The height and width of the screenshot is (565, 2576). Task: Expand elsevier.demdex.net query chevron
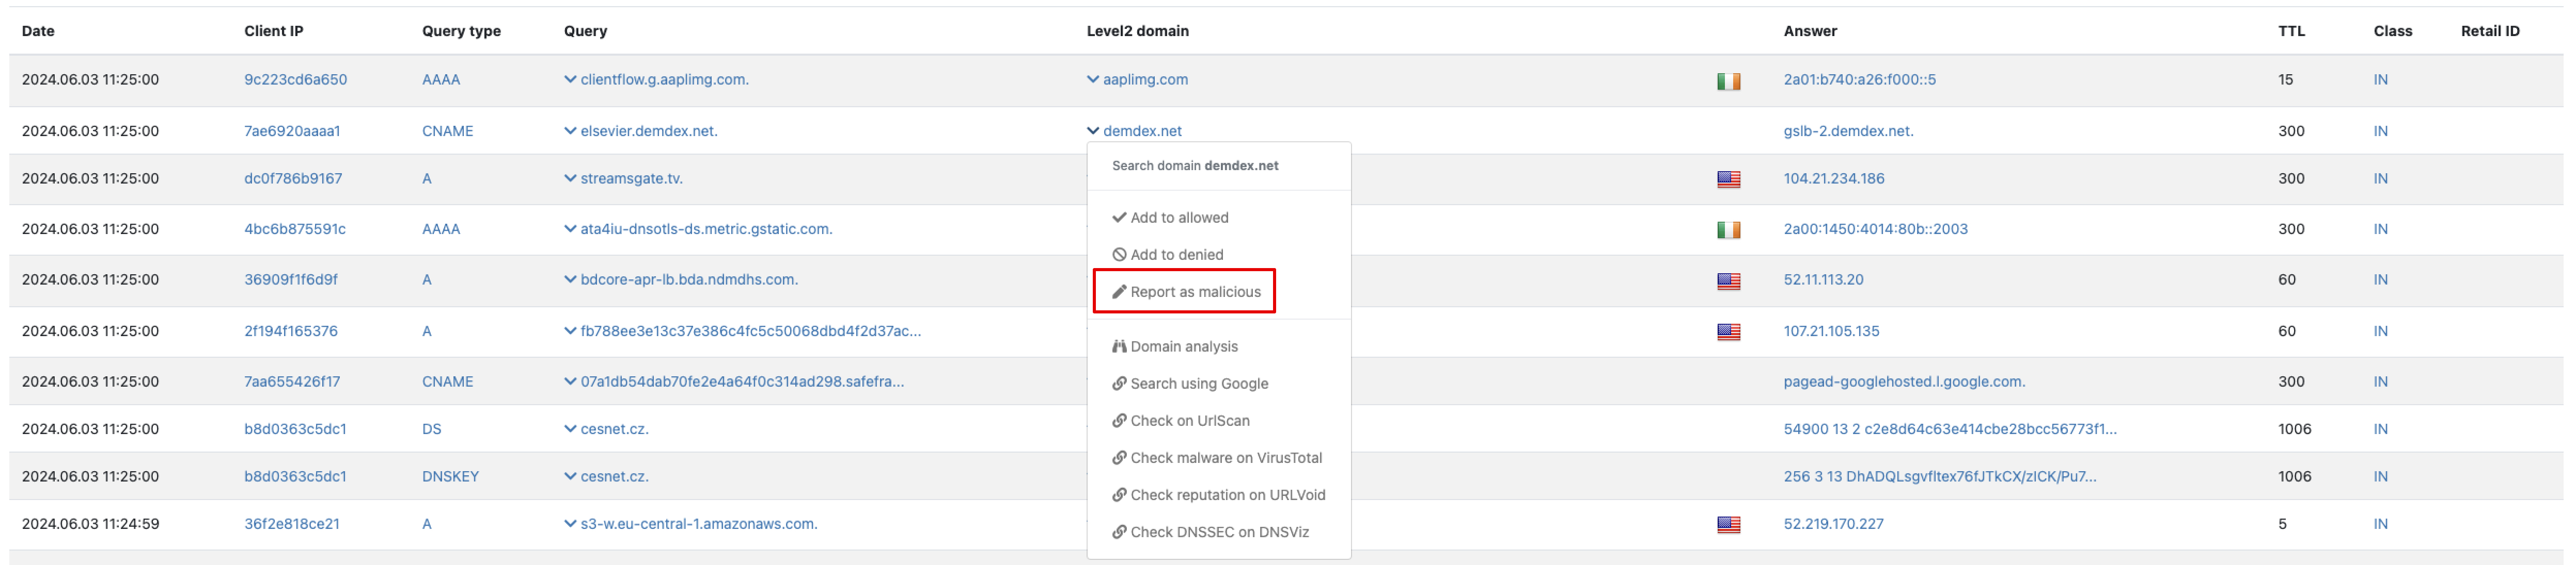[570, 131]
